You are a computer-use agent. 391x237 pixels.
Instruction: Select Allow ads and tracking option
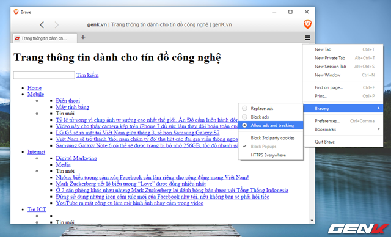[271, 125]
